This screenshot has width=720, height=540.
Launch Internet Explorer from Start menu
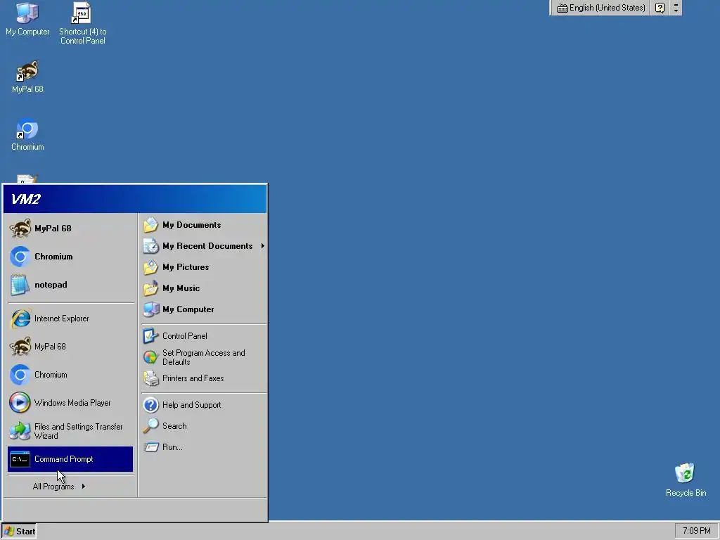point(70,319)
